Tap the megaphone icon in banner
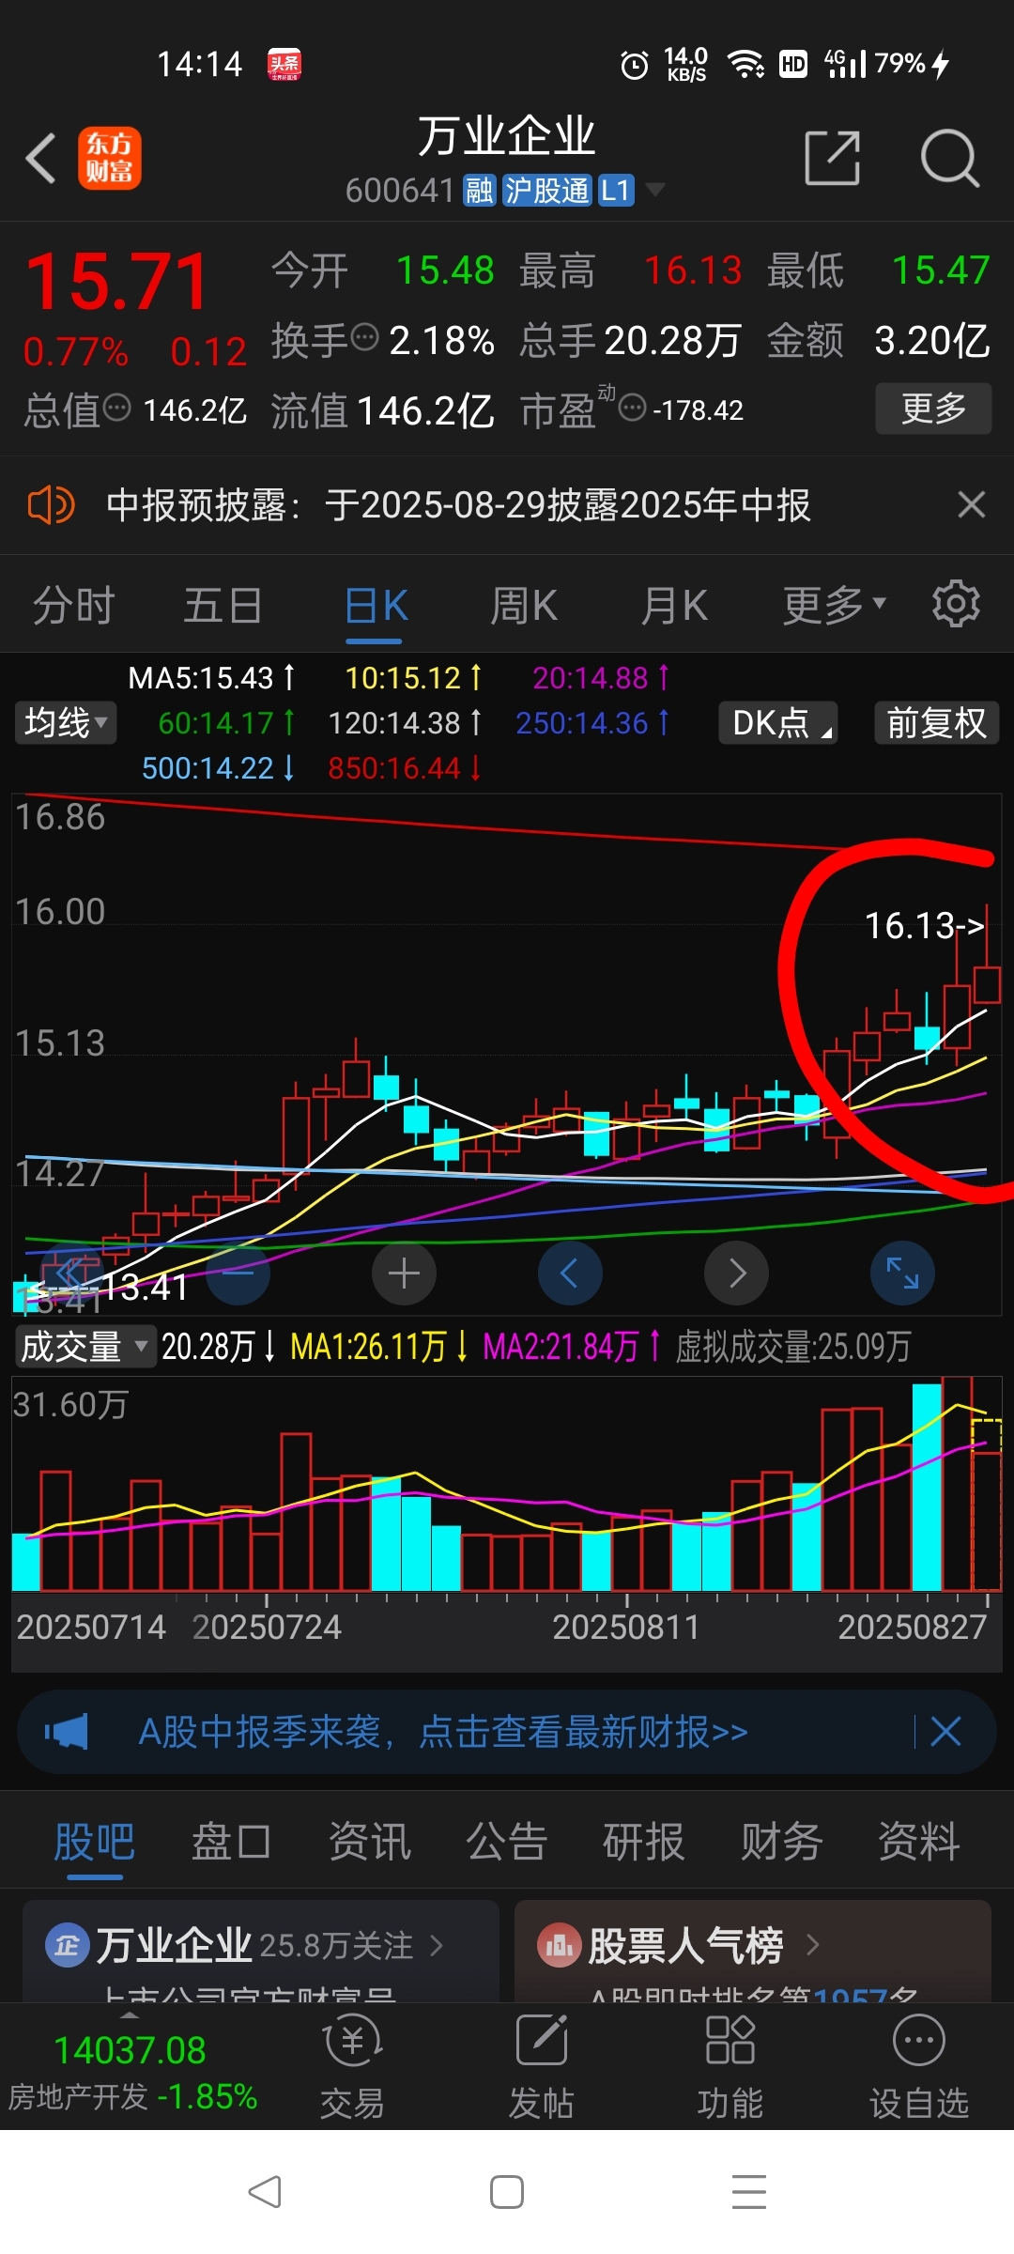This screenshot has width=1014, height=2254. (x=67, y=1731)
